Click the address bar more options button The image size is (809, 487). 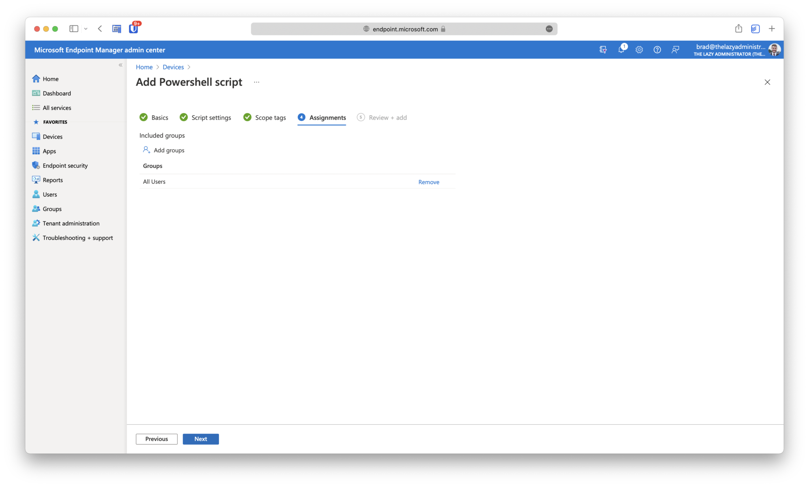click(x=549, y=29)
